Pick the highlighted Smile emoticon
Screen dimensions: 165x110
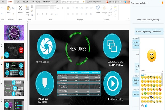point(142,77)
